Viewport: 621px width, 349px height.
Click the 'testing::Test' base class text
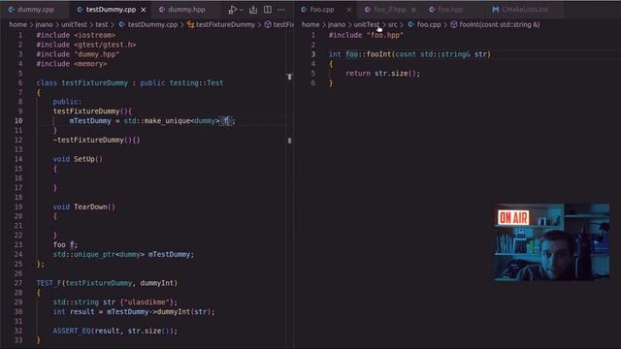tap(196, 82)
